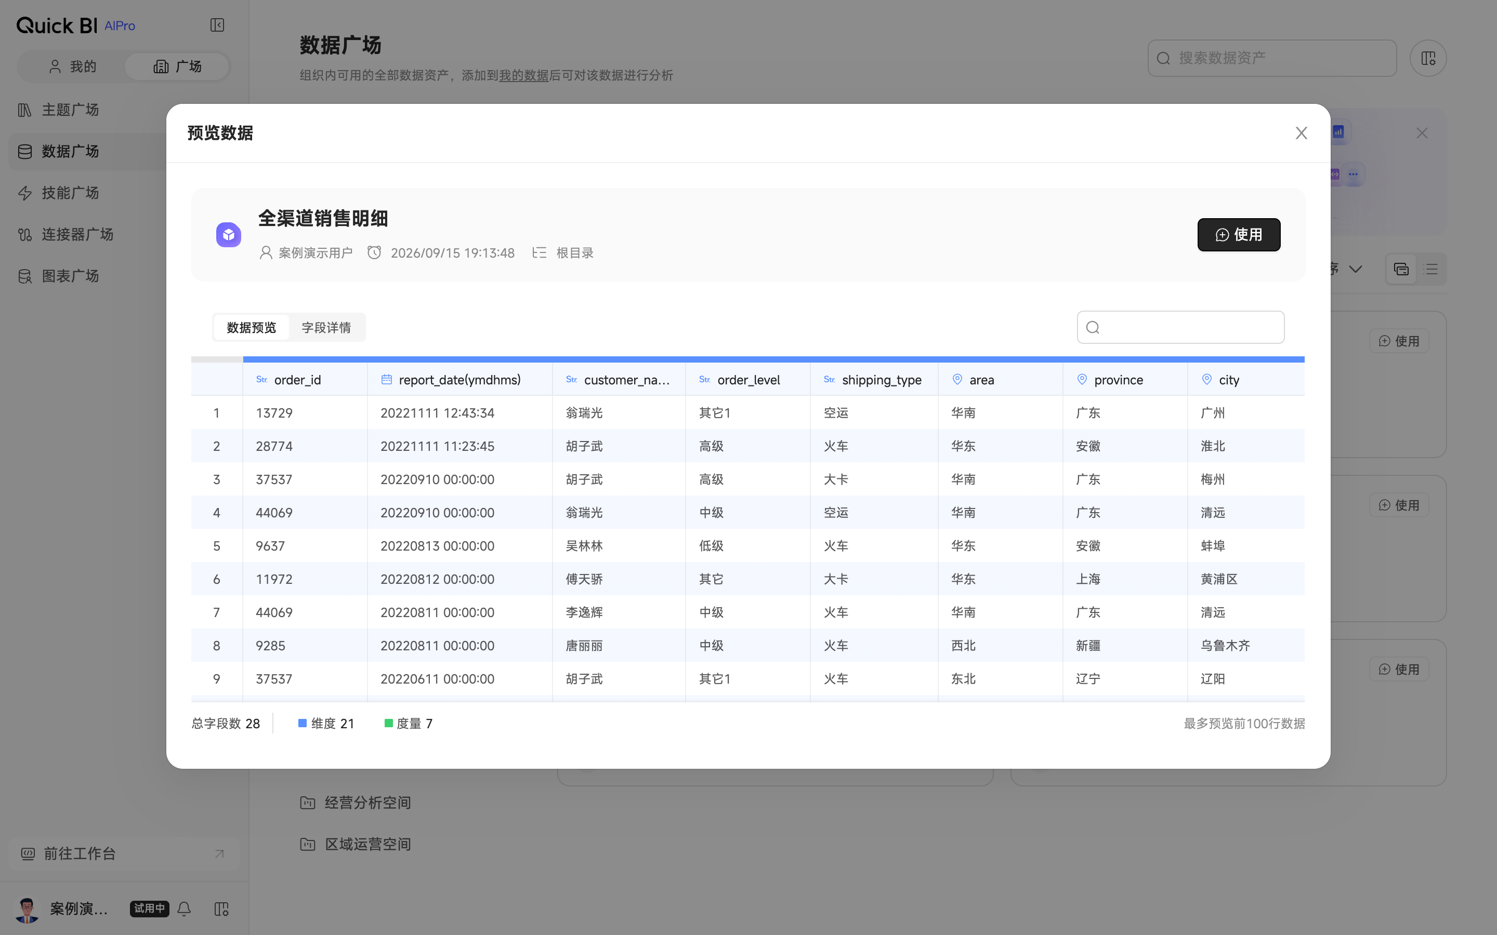This screenshot has height=935, width=1497.
Task: Open notification bell icon
Action: (x=185, y=909)
